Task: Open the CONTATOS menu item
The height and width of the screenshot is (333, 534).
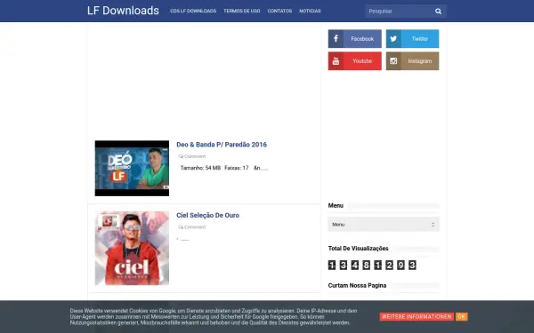Action: pos(279,11)
